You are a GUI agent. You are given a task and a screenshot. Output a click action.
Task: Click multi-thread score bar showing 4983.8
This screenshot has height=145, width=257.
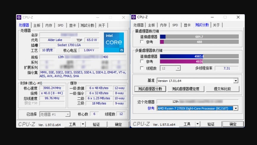(199, 56)
